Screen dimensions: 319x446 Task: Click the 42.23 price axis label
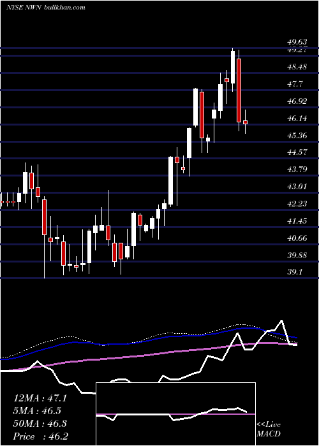[x=297, y=203]
